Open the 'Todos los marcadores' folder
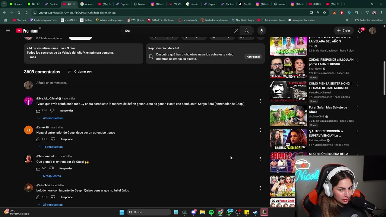Viewport: 386px width, 217px height. [x=369, y=20]
